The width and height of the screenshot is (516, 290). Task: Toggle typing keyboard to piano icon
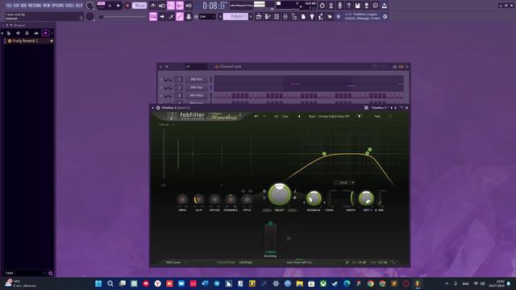(x=153, y=16)
